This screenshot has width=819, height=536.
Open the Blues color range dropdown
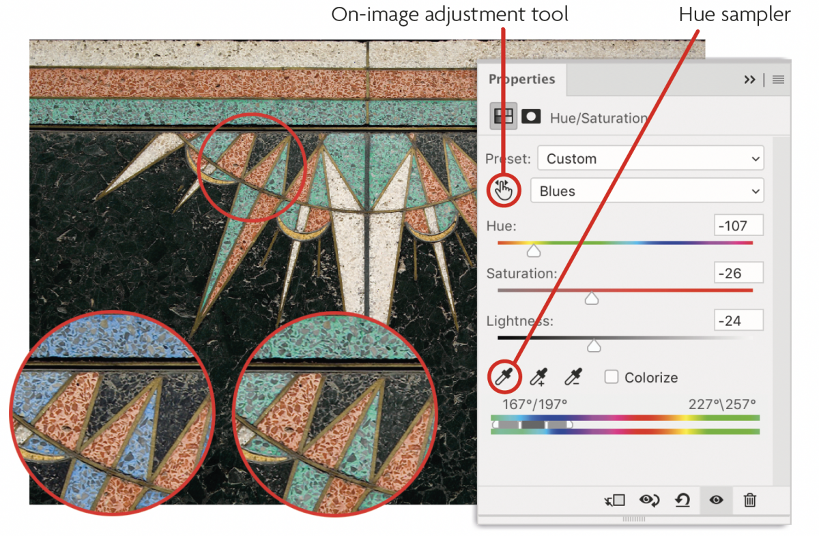pos(646,192)
